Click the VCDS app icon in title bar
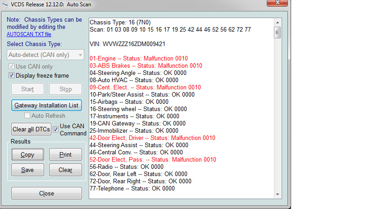The width and height of the screenshot is (369, 209). [x=5, y=5]
